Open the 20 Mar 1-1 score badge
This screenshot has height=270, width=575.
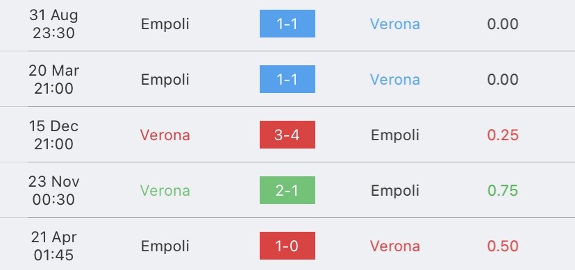(287, 79)
